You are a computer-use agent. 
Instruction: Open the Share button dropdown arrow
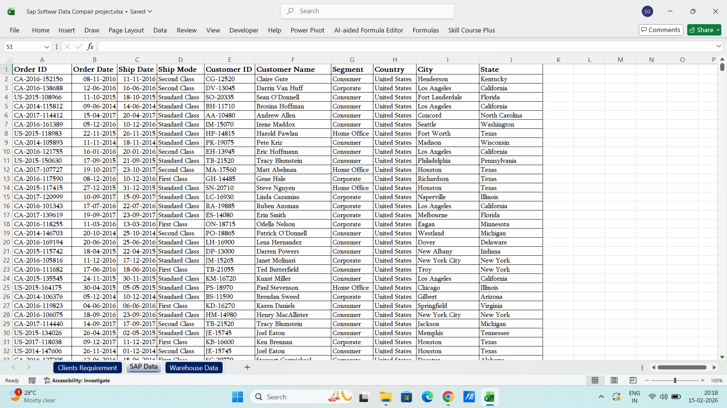(718, 30)
